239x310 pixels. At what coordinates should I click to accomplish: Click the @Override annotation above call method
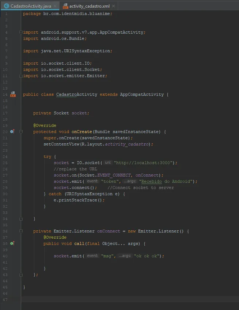click(x=55, y=237)
